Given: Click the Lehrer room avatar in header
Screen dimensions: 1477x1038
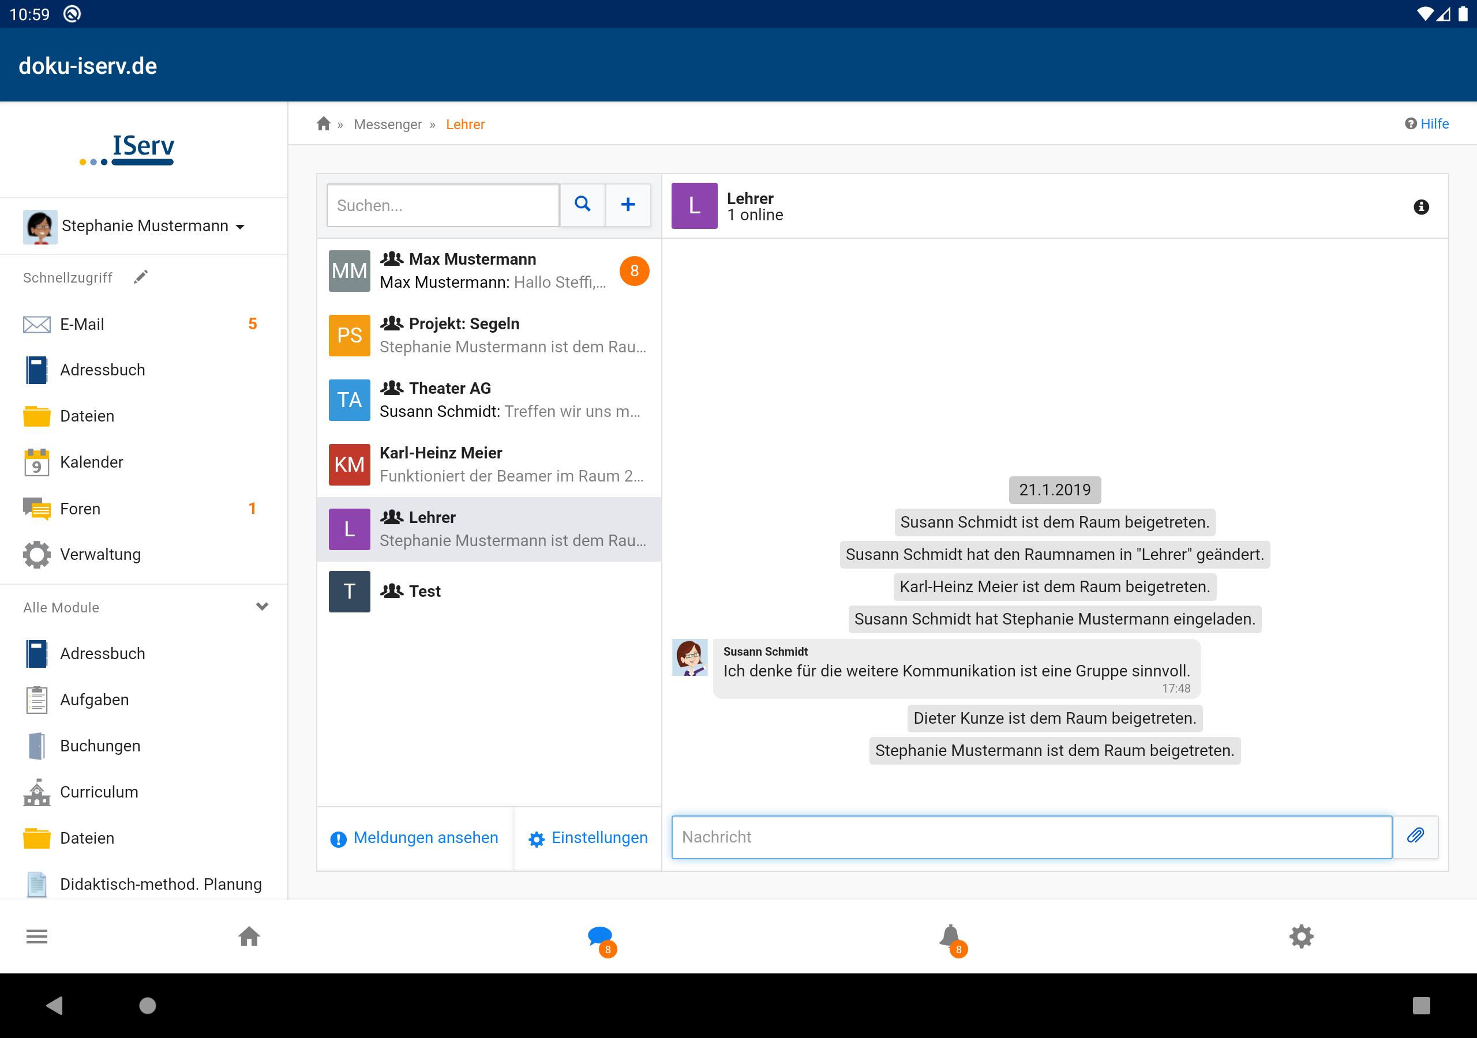Looking at the screenshot, I should (x=694, y=206).
